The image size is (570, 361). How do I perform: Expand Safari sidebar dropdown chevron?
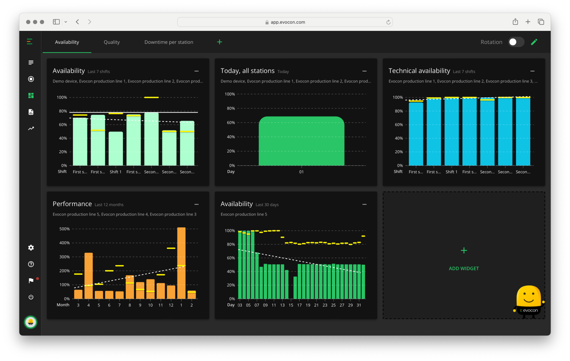coord(66,22)
